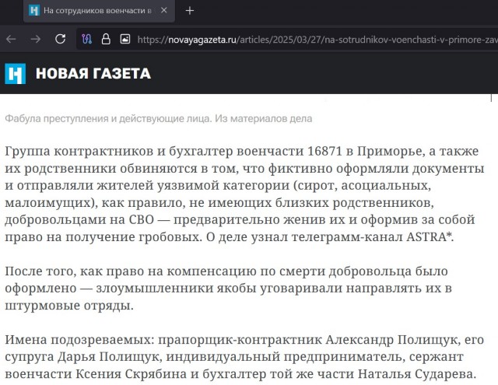Click the Novaya Gazeta logo icon
Viewport: 498px width, 385px height.
coord(16,74)
